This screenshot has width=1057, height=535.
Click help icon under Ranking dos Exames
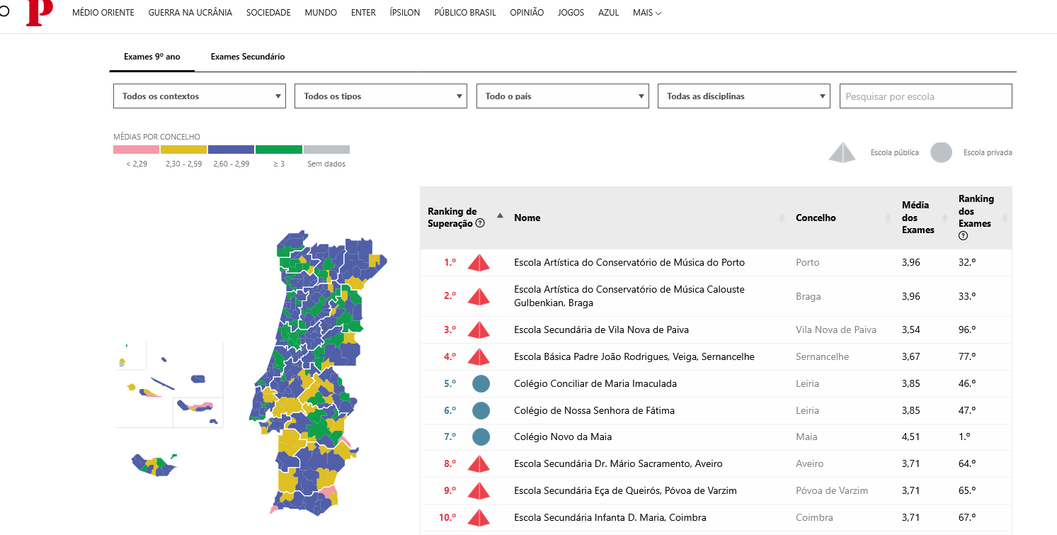pos(963,236)
